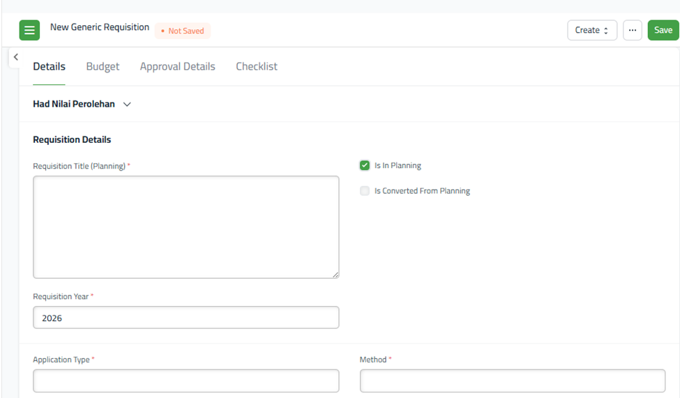Viewport: 680px width, 398px height.
Task: Open the green hamburger menu
Action: click(29, 31)
